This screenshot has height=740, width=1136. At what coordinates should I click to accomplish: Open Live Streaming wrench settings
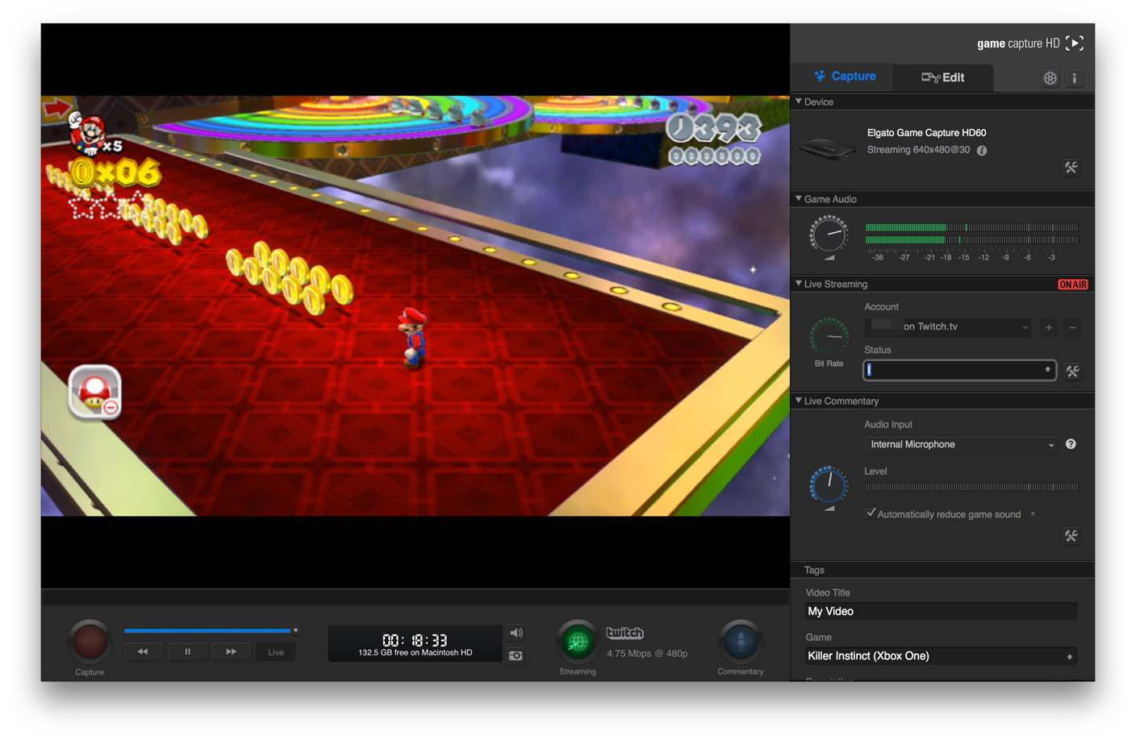1071,371
